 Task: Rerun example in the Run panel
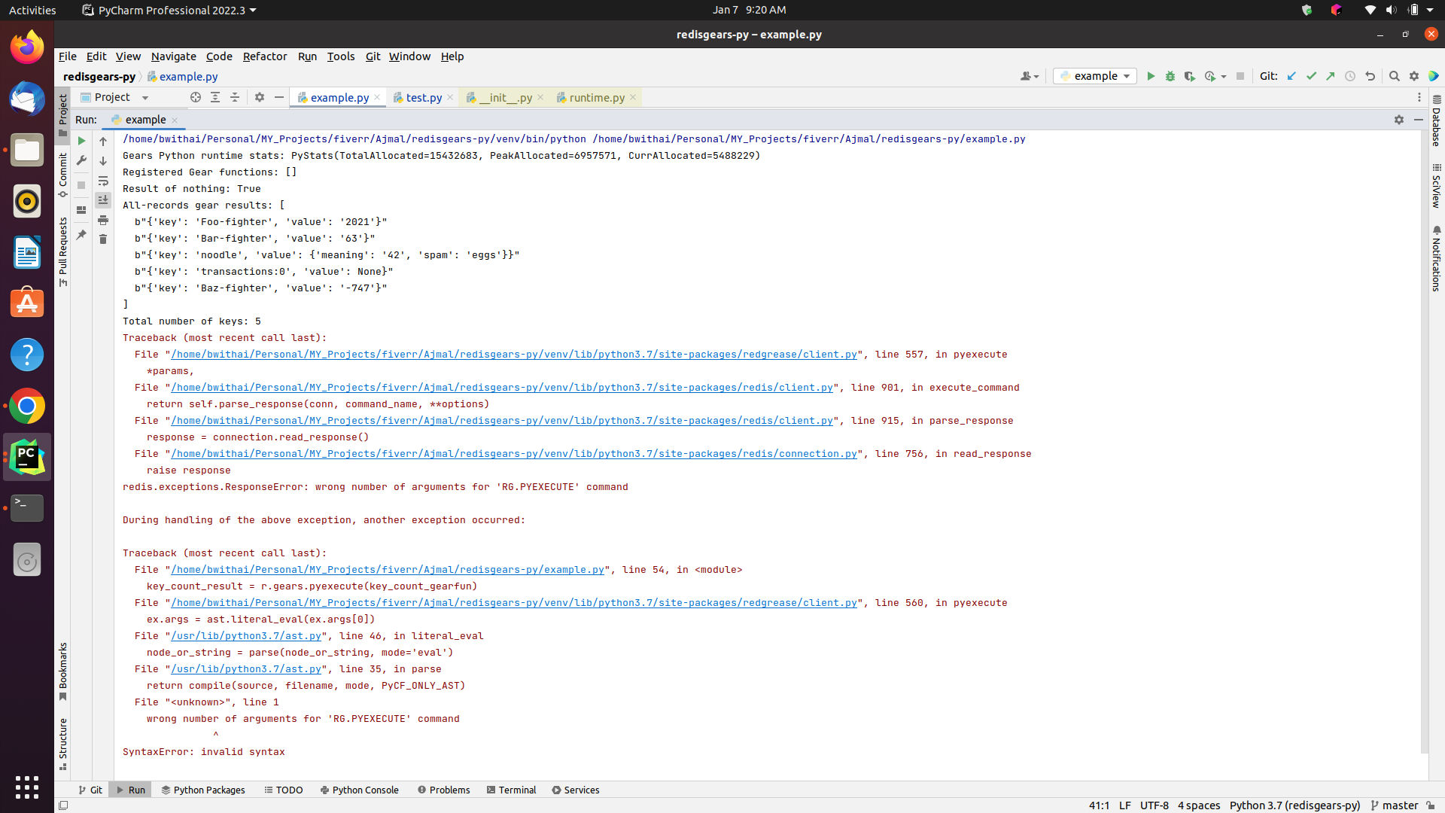[81, 141]
